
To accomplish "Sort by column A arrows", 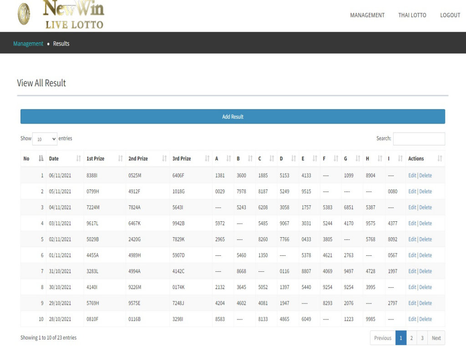I will 229,159.
